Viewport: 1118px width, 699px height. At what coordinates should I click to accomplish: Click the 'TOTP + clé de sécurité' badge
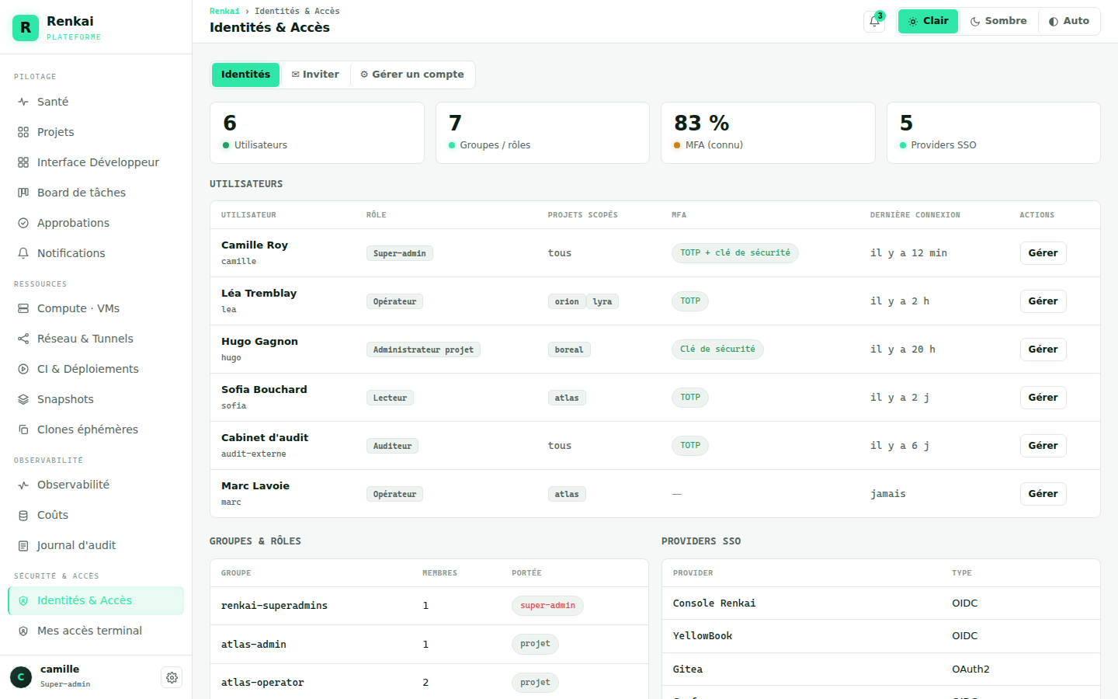pos(735,253)
